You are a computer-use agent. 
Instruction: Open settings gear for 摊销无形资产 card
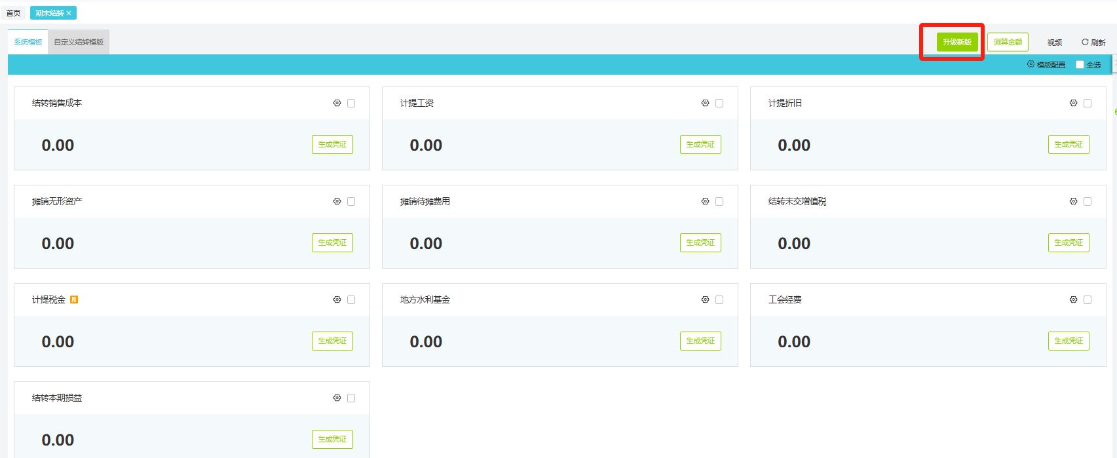tap(337, 201)
